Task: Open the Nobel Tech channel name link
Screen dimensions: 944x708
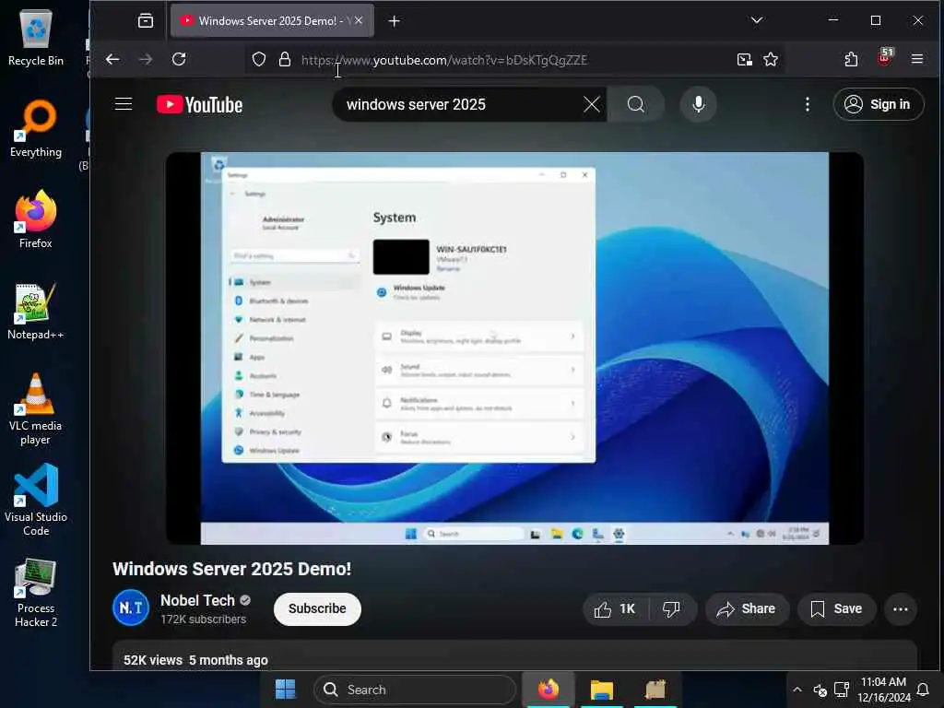Action: pyautogui.click(x=197, y=600)
